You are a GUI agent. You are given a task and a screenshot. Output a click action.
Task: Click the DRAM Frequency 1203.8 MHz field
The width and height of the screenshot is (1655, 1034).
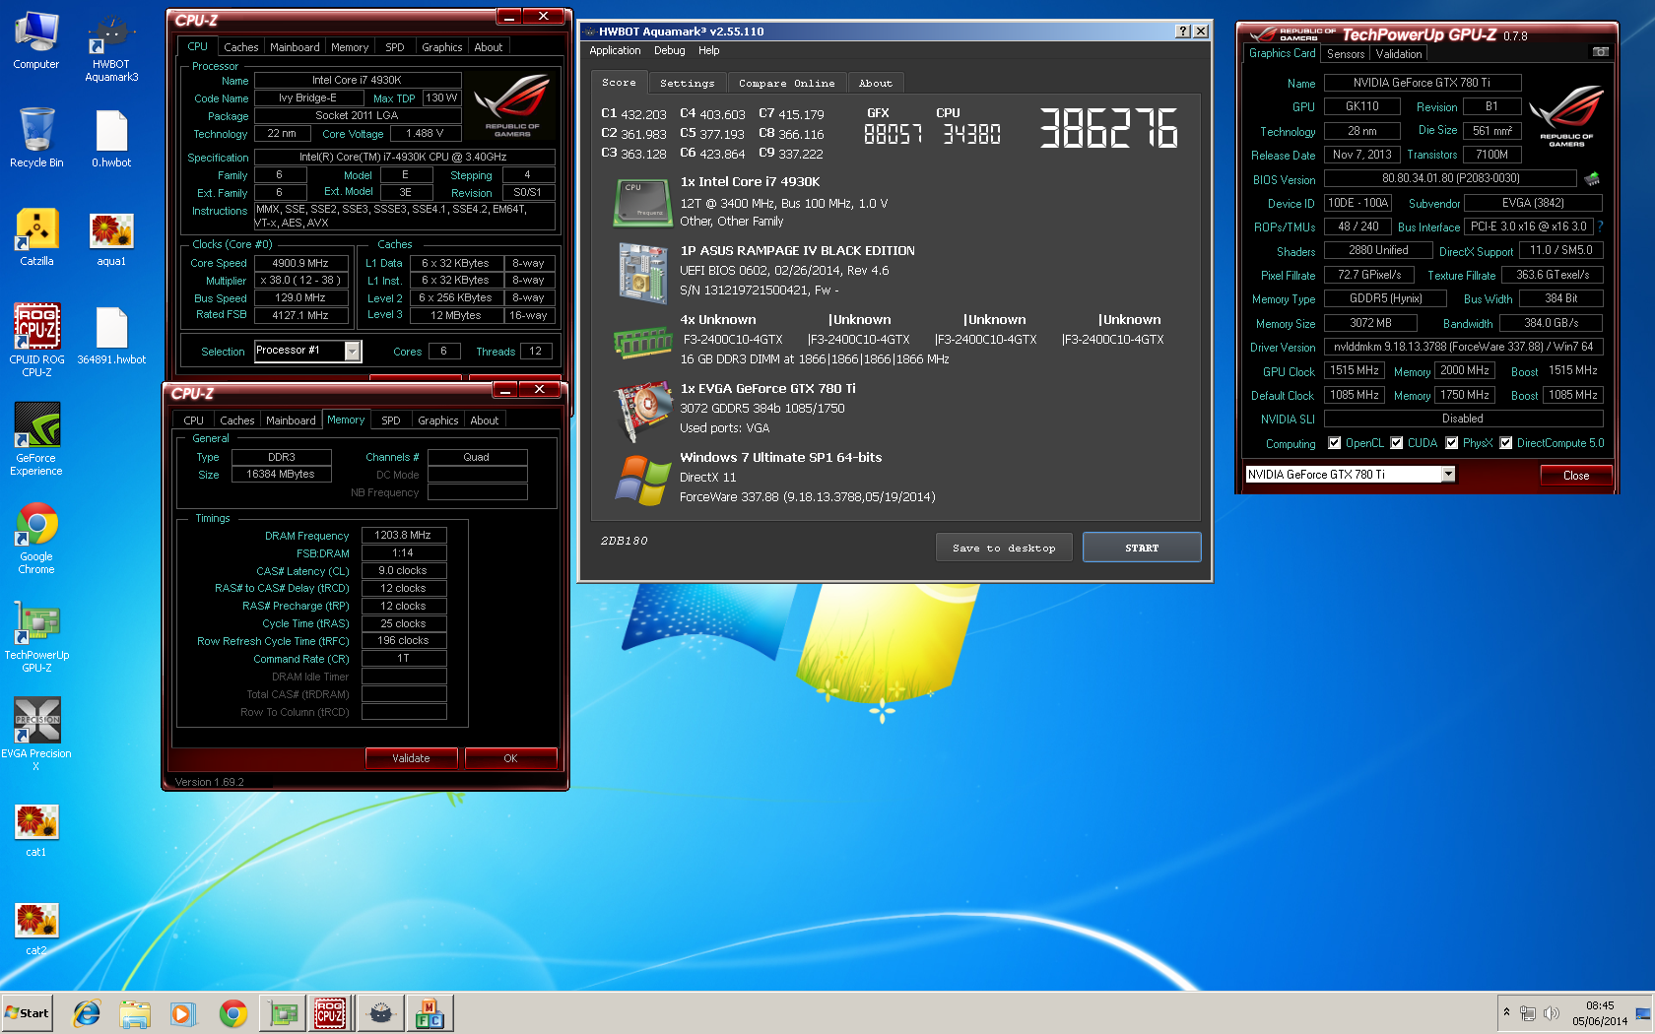pyautogui.click(x=403, y=535)
